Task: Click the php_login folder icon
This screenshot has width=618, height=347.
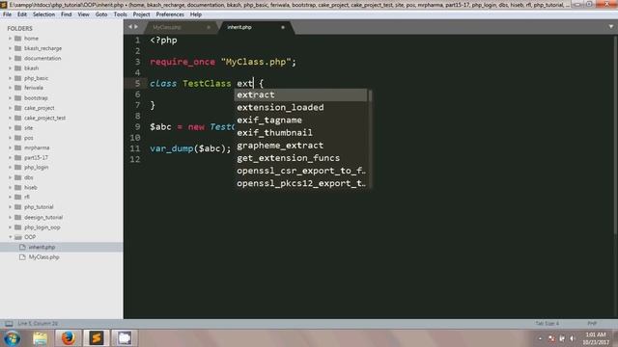Action: point(17,168)
